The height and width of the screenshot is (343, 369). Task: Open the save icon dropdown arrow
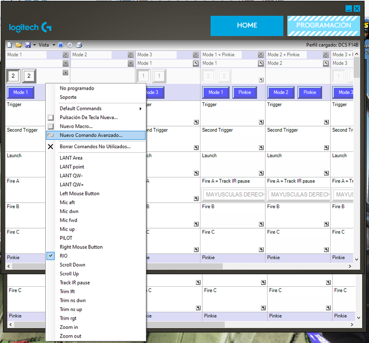[x=34, y=45]
